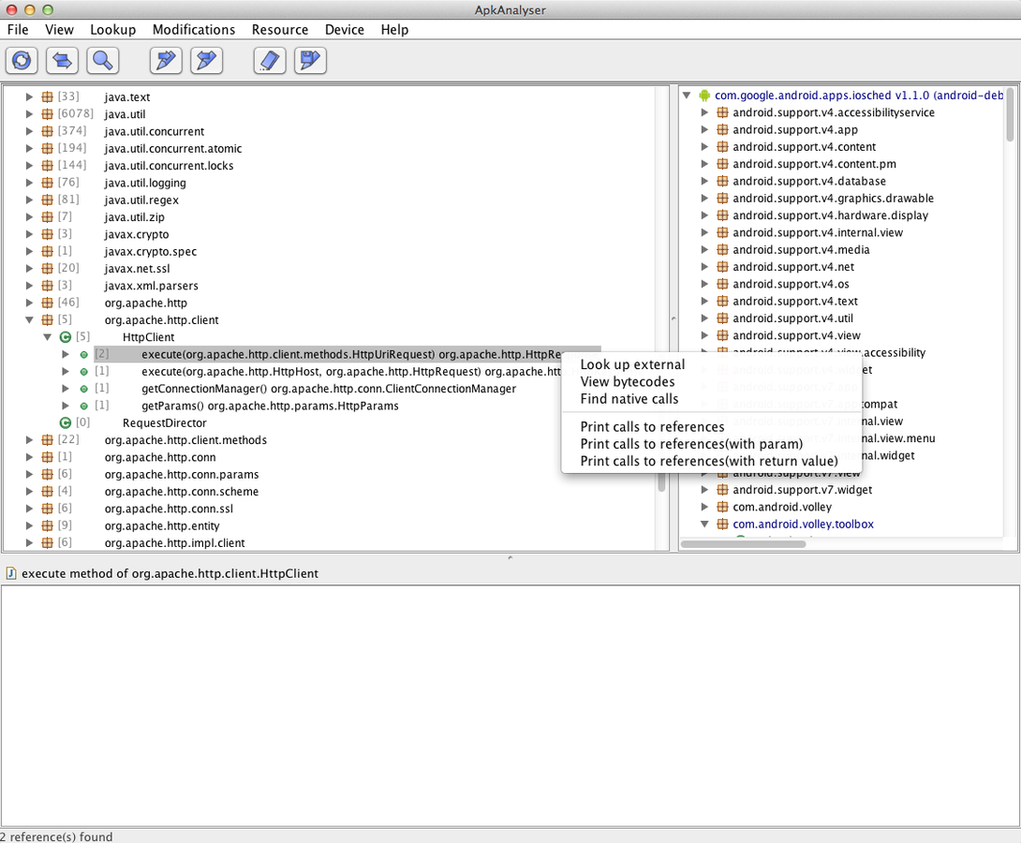1021x843 pixels.
Task: Select java.util.concurrent.locks package row
Action: [169, 166]
